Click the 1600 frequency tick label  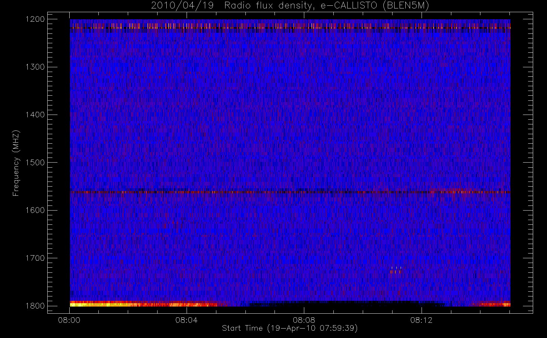pyautogui.click(x=35, y=210)
